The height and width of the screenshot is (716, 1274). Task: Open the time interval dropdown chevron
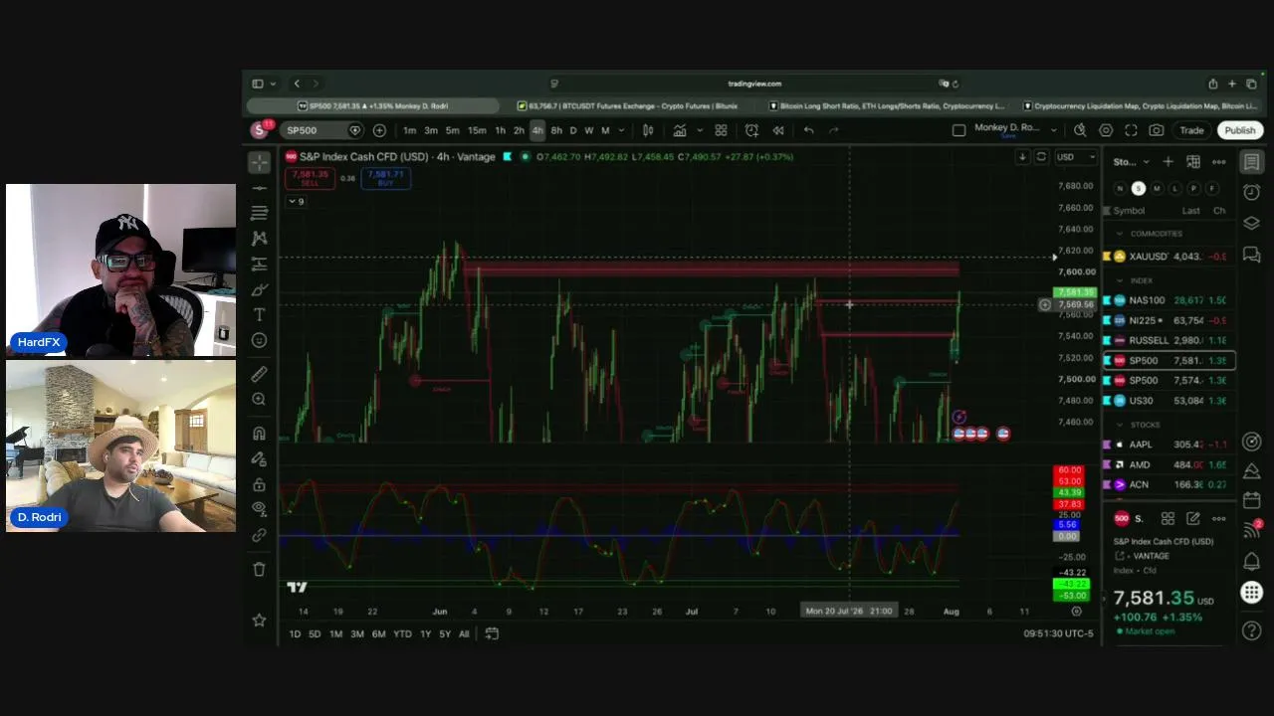[x=623, y=130]
